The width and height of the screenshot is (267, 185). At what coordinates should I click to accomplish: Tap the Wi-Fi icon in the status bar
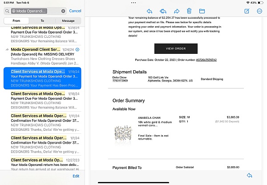point(248,3)
